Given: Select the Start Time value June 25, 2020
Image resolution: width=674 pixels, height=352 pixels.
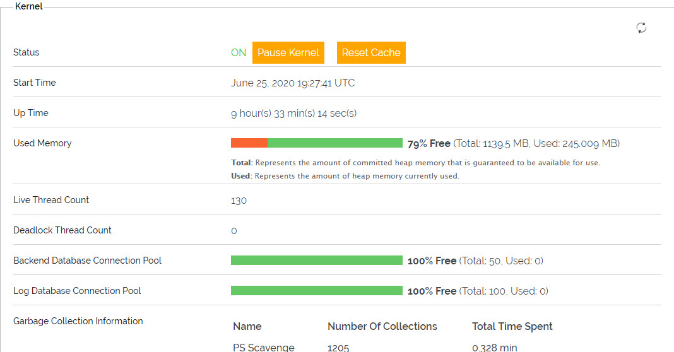Looking at the screenshot, I should [293, 83].
